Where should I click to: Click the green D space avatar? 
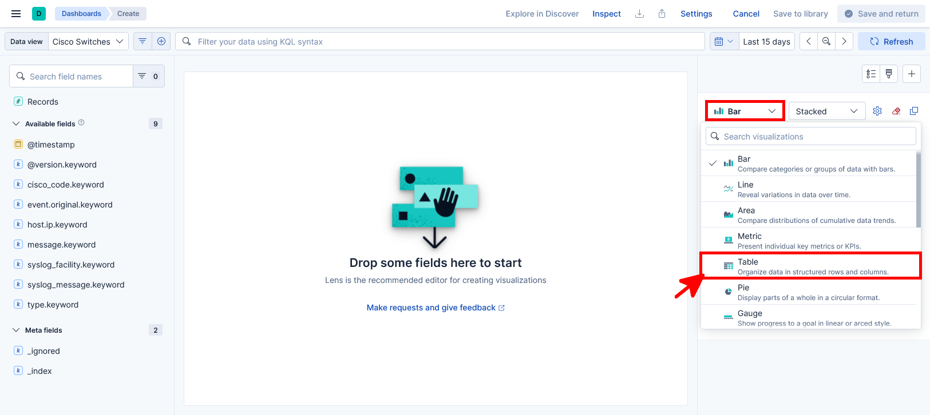coord(39,14)
